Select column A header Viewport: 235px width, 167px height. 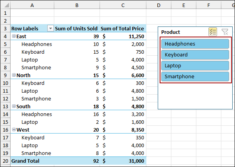(x=32, y=5)
